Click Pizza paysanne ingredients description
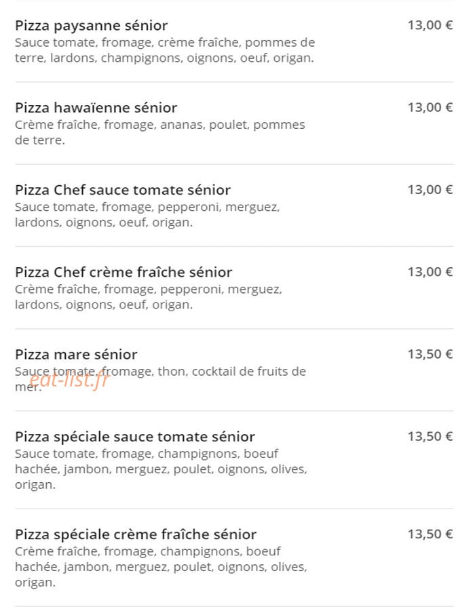Screen dimensions: 475x611 tap(165, 50)
